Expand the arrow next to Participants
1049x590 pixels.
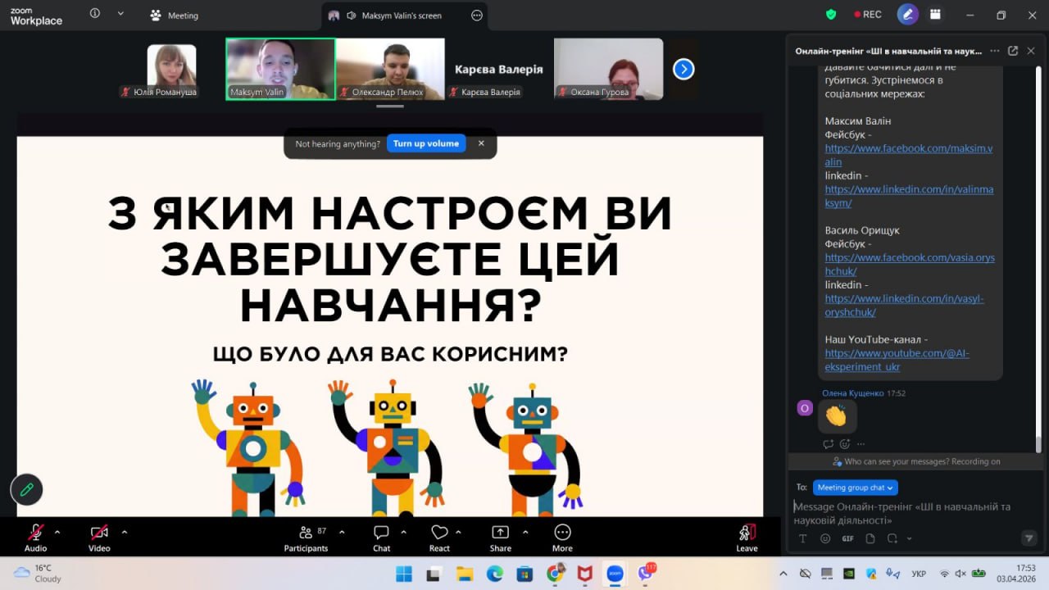[x=342, y=532]
